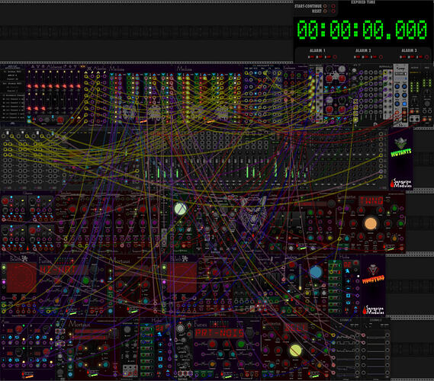
Task: Click the large blue knob
Action: 316,272
